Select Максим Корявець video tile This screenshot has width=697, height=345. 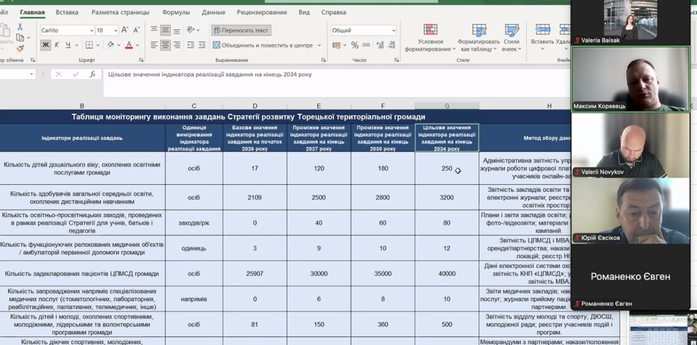[x=631, y=78]
